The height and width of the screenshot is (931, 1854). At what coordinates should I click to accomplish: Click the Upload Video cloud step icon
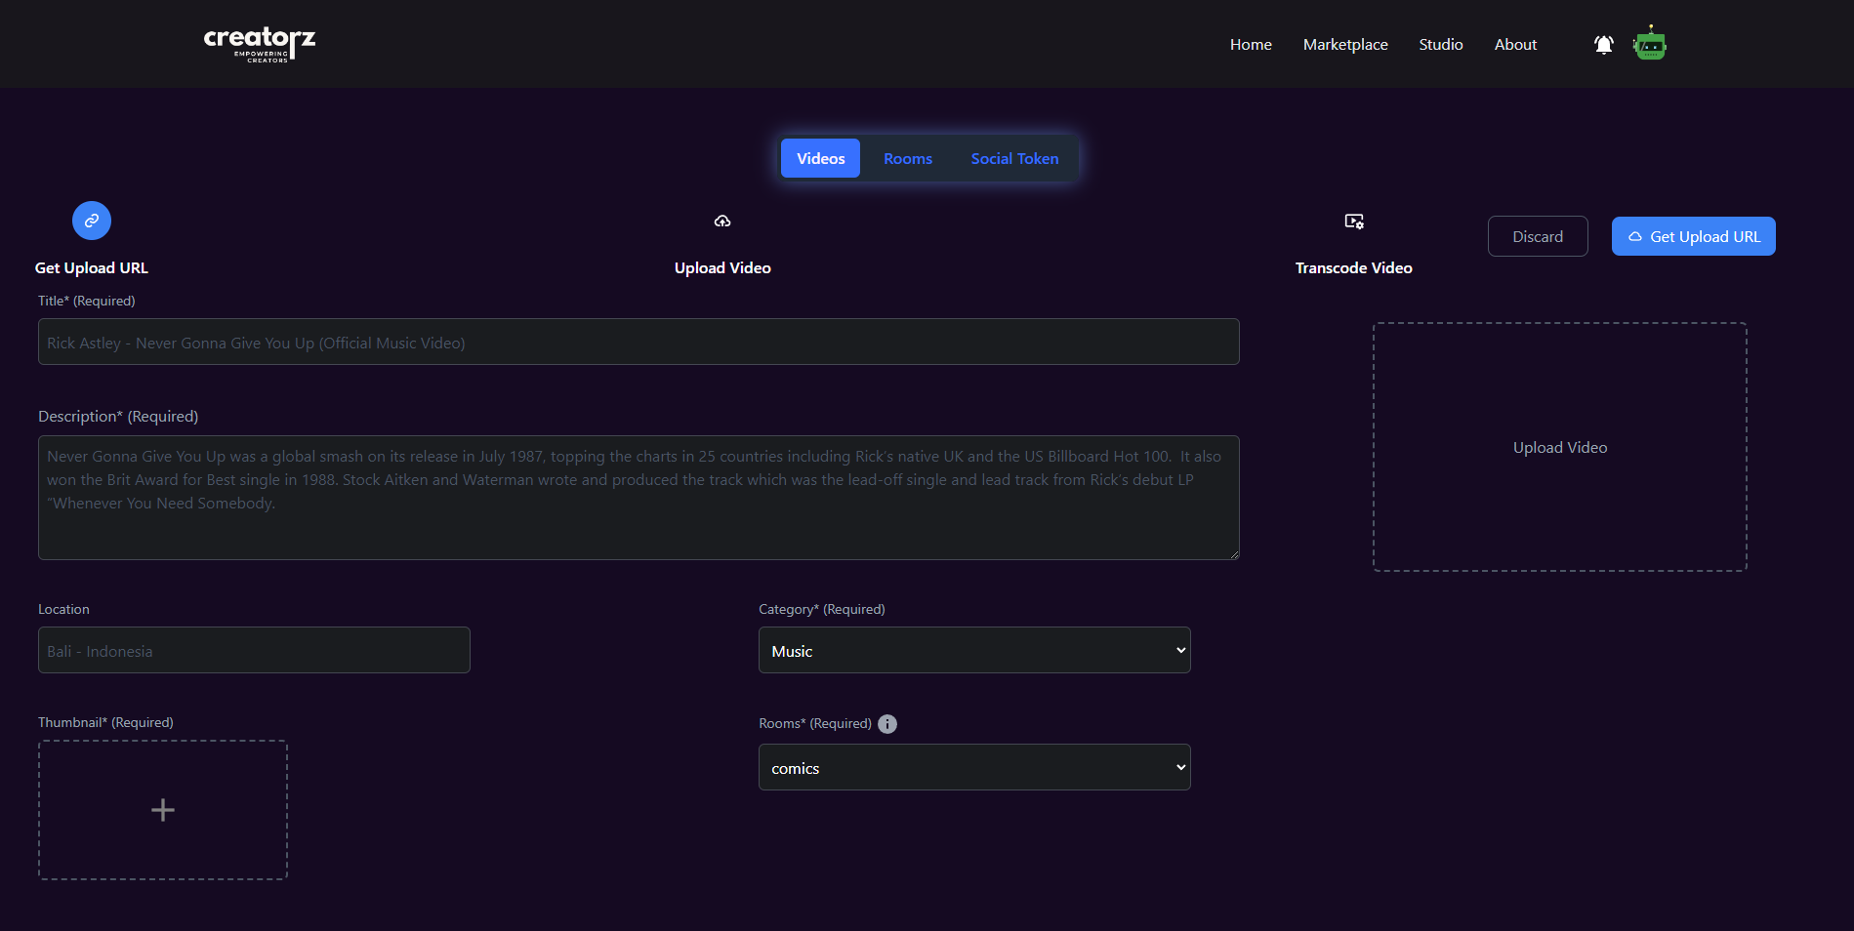722,222
